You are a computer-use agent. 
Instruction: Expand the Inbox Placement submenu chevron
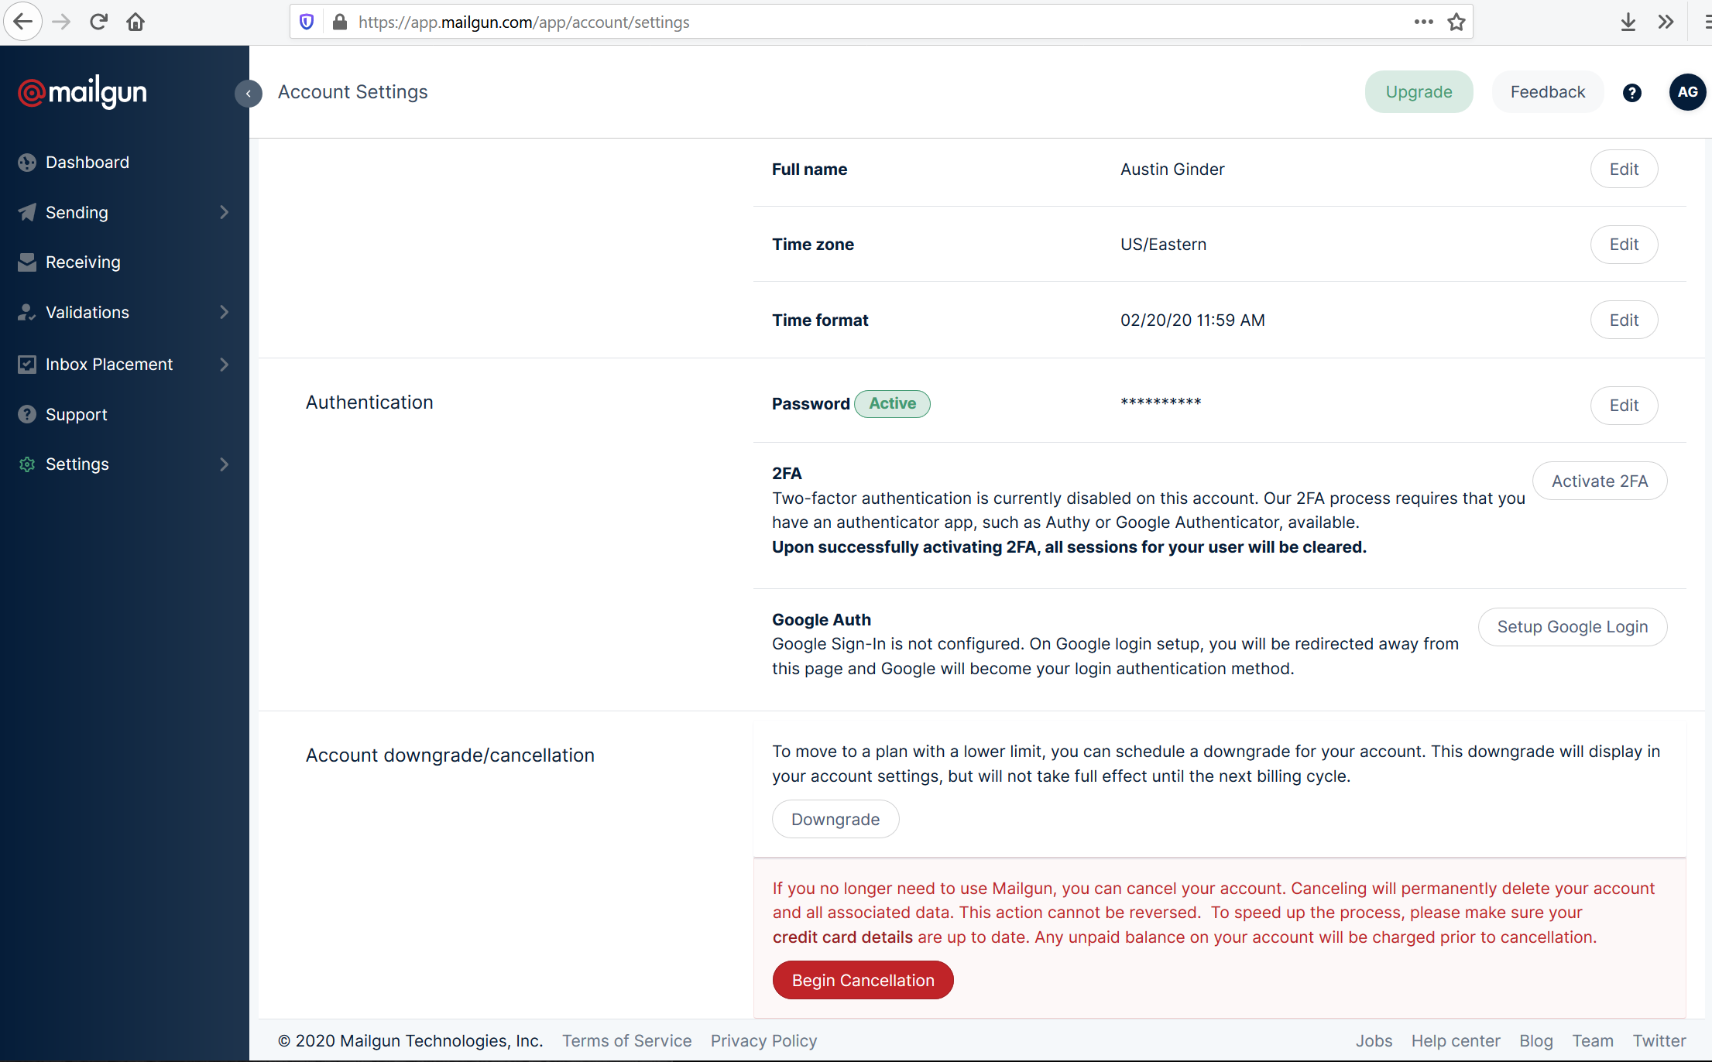pos(225,365)
